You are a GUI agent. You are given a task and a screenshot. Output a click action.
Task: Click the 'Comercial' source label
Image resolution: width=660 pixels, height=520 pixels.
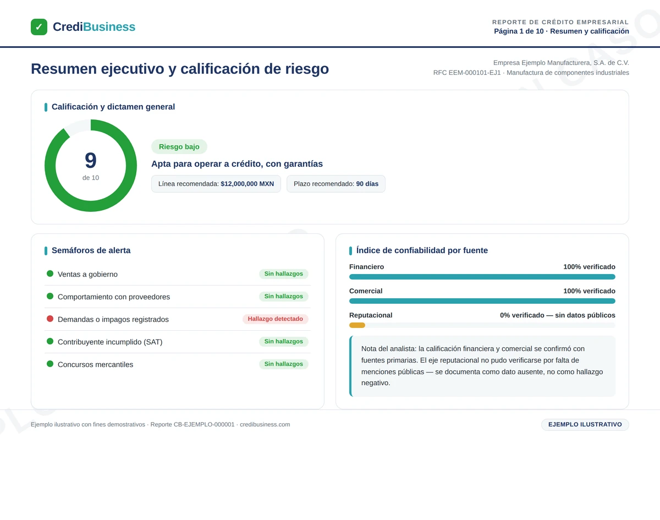click(366, 291)
